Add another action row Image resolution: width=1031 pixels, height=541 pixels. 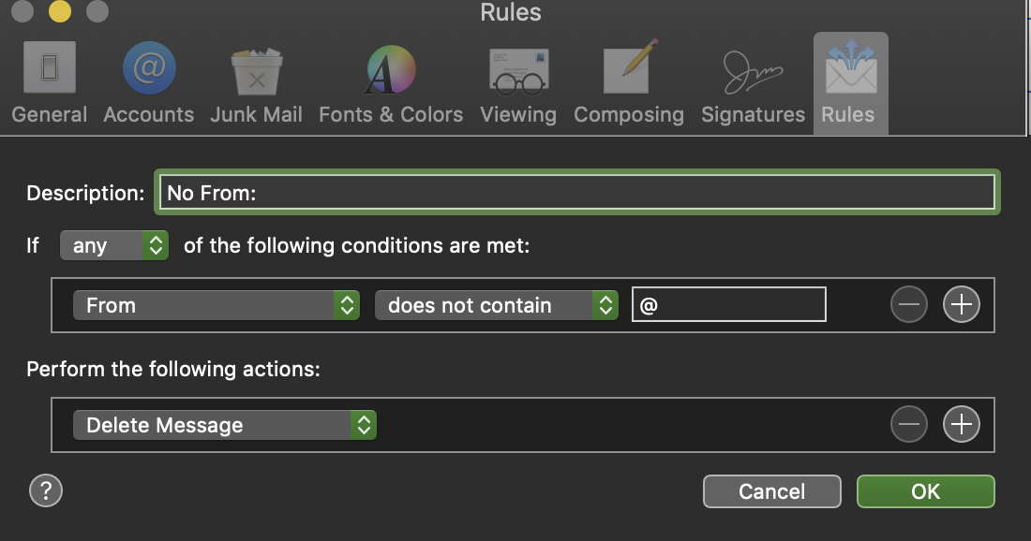pos(961,425)
